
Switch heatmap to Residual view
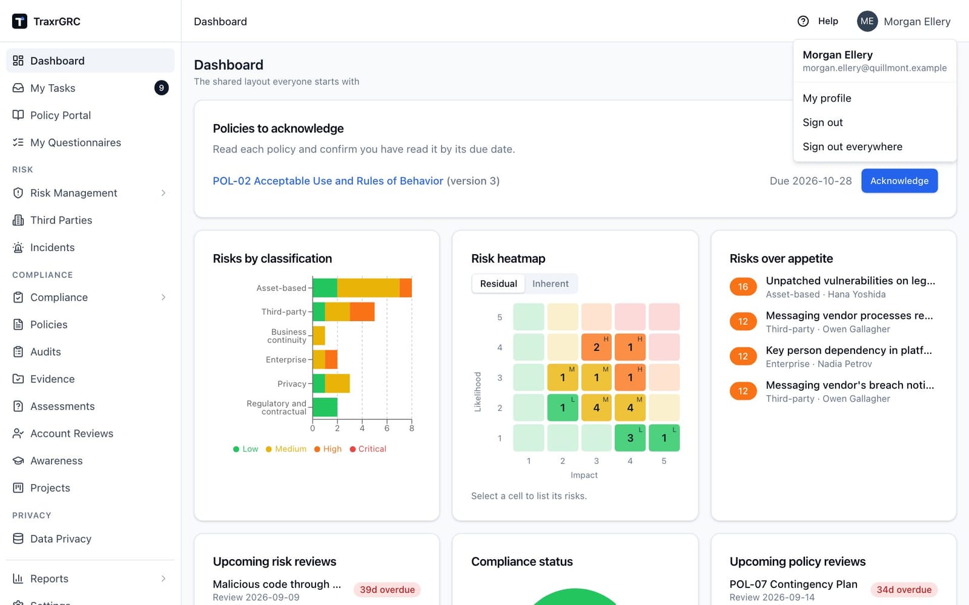point(498,284)
